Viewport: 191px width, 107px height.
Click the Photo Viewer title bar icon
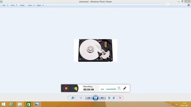click(1, 1)
